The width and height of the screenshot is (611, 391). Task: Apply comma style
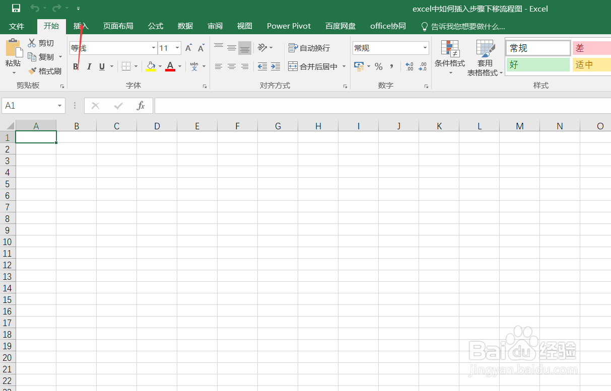tap(391, 66)
